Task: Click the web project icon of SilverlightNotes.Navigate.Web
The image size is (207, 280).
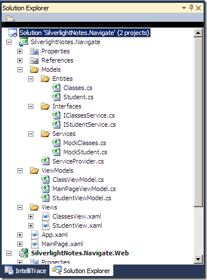Action: pos(24,253)
